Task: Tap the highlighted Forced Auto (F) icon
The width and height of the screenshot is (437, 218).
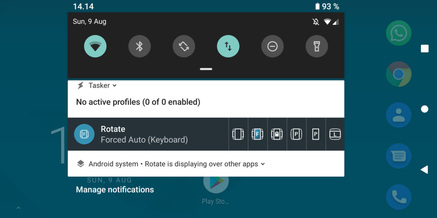Action: click(257, 134)
